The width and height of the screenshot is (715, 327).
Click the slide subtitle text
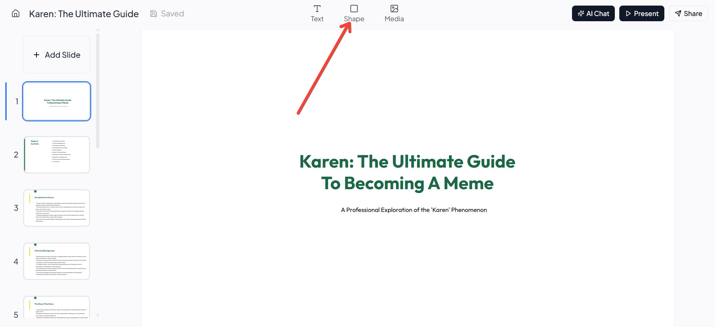click(414, 210)
